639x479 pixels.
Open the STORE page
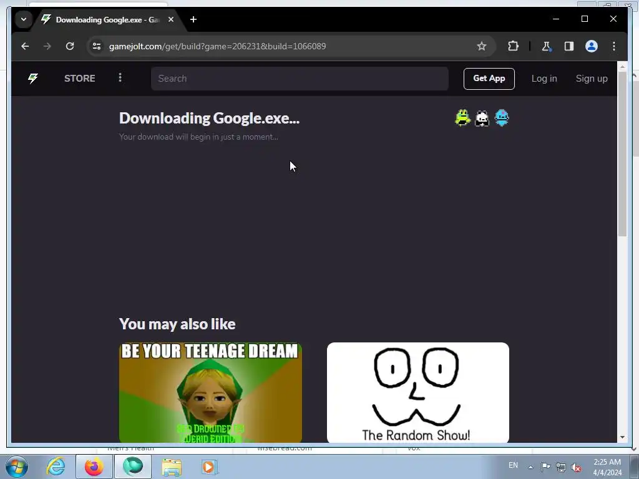tap(79, 78)
